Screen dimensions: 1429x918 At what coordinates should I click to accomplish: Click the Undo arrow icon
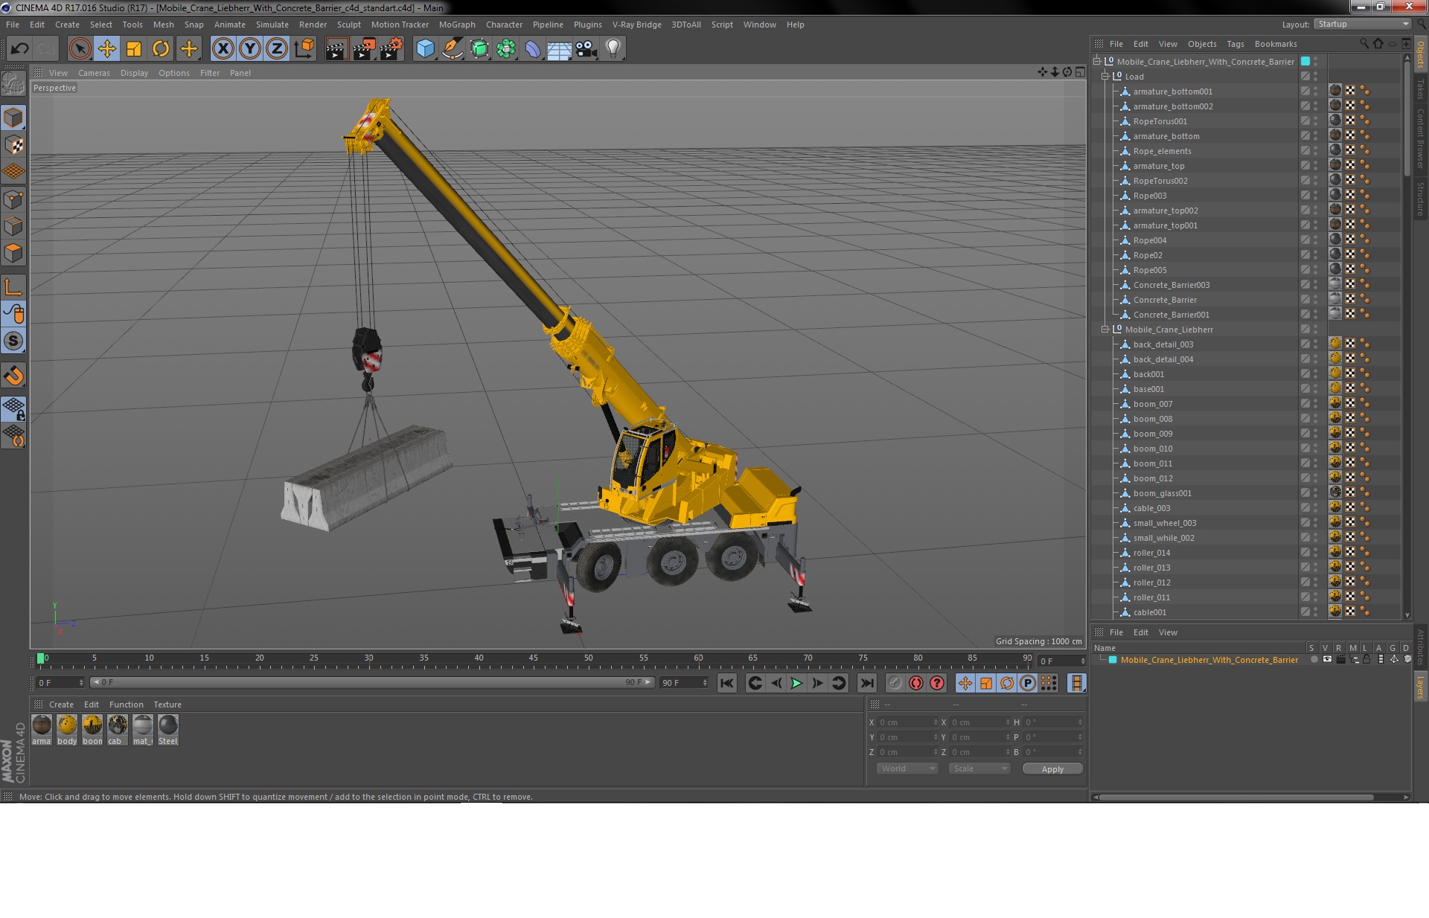tap(19, 49)
